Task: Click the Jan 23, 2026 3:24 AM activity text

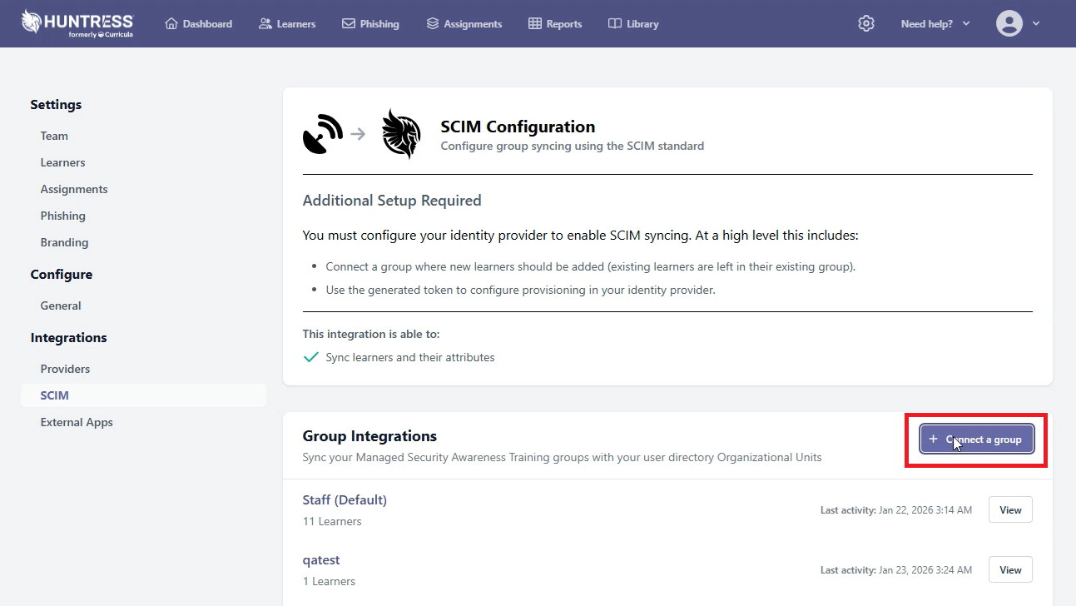Action: pos(925,570)
